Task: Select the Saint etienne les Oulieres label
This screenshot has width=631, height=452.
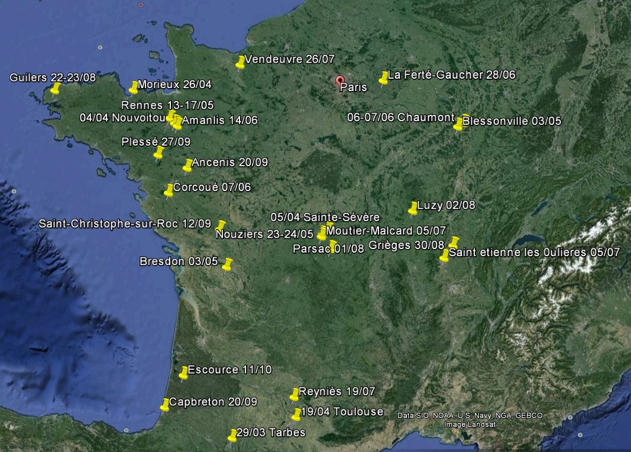Action: [534, 253]
